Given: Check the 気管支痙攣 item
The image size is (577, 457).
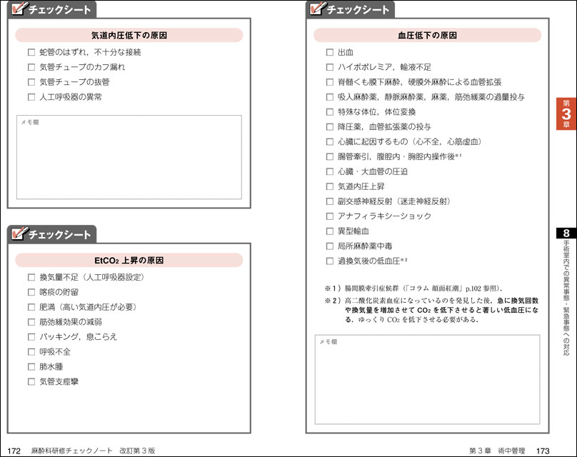Looking at the screenshot, I should 31,382.
